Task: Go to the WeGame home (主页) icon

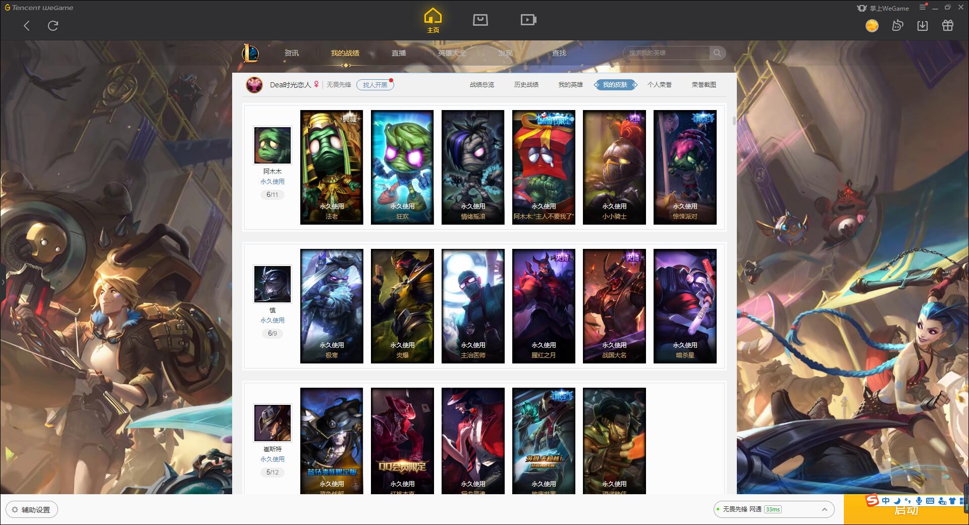Action: click(x=433, y=21)
